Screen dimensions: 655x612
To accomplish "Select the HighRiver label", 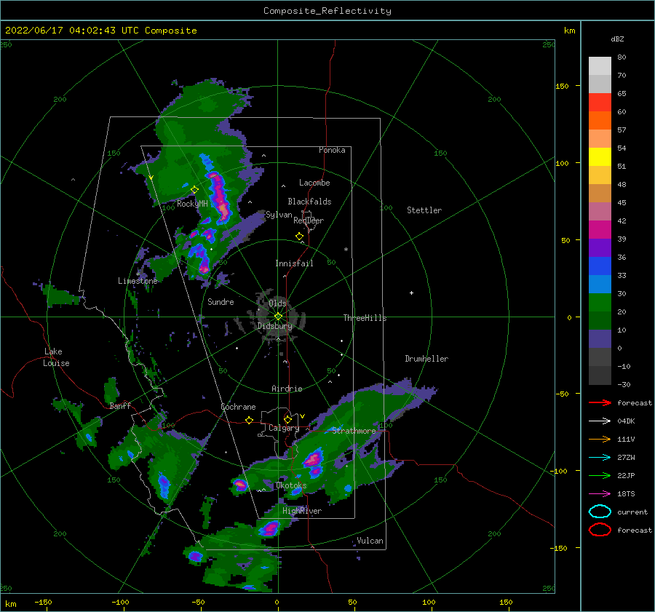I will point(301,511).
